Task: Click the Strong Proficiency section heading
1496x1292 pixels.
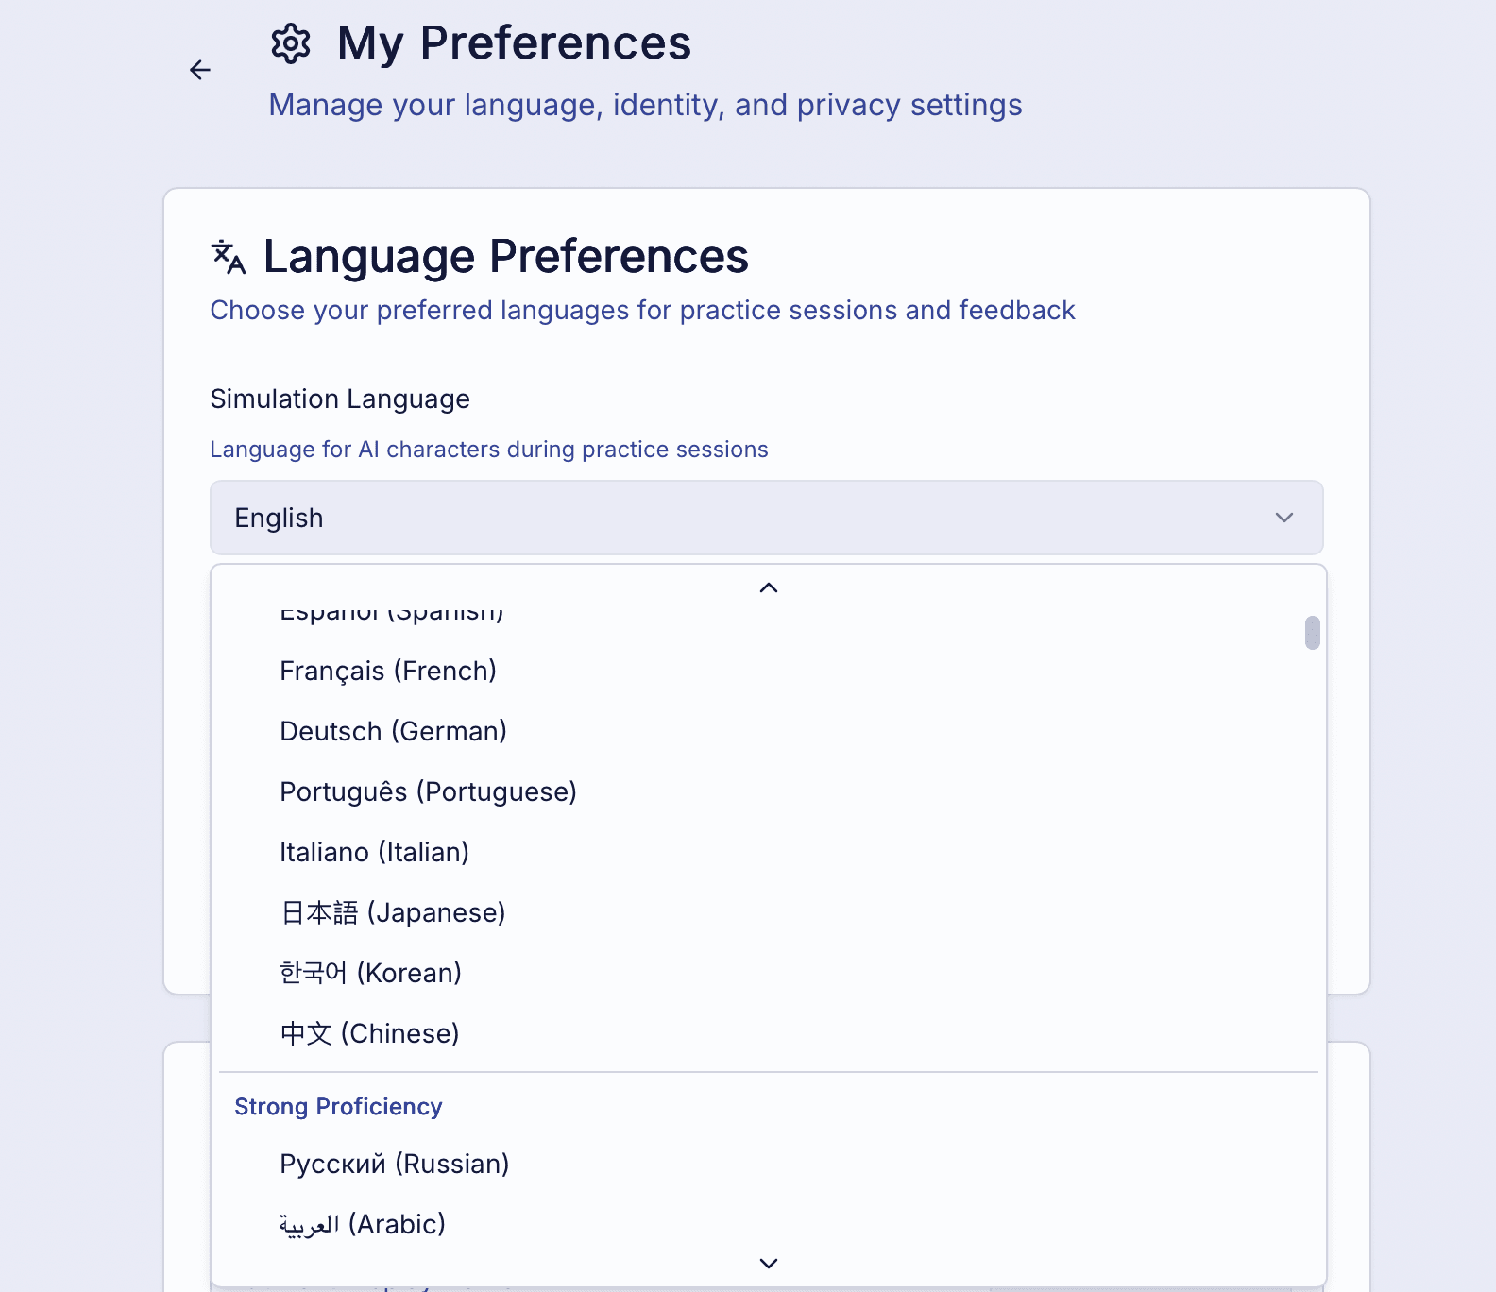Action: (338, 1106)
